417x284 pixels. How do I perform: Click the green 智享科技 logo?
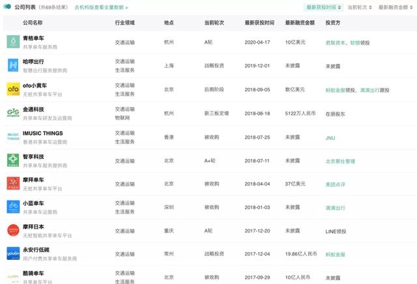pyautogui.click(x=13, y=160)
